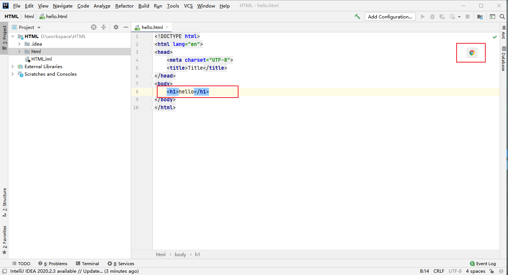The height and width of the screenshot is (275, 508).
Task: Click the html breadcrumb in navigation bar
Action: tap(29, 17)
